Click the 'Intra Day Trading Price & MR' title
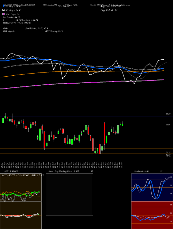The image size is (173, 229). tap(64, 171)
